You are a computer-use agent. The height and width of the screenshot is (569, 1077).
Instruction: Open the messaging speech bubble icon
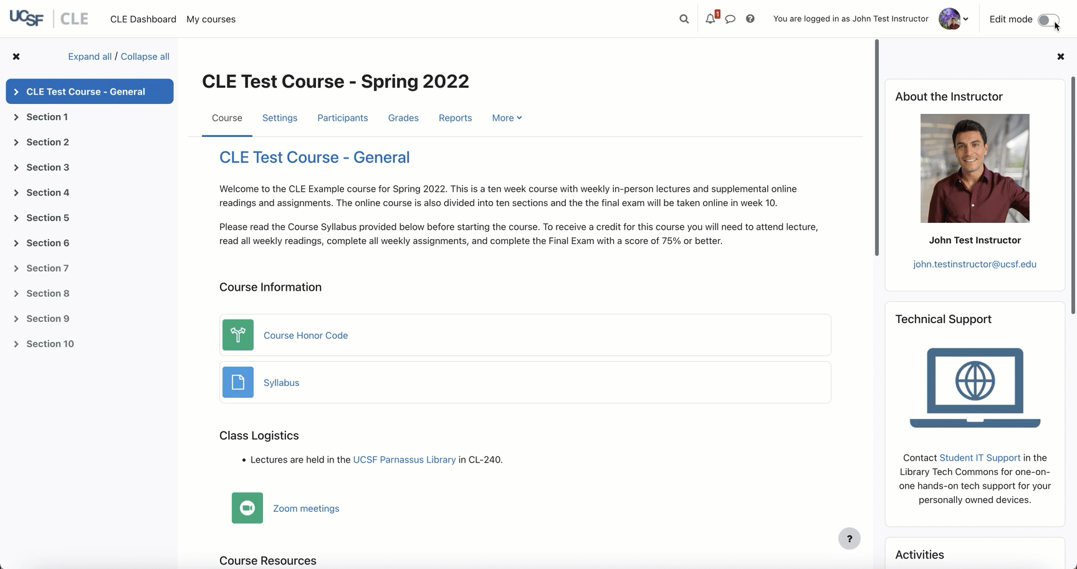[730, 19]
